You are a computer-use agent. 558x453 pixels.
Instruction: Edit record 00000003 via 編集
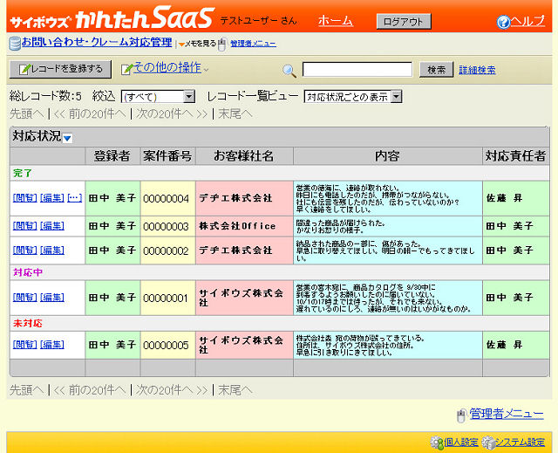tap(52, 226)
